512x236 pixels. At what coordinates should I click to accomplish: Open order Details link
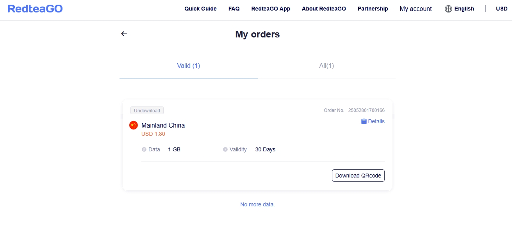tap(373, 121)
